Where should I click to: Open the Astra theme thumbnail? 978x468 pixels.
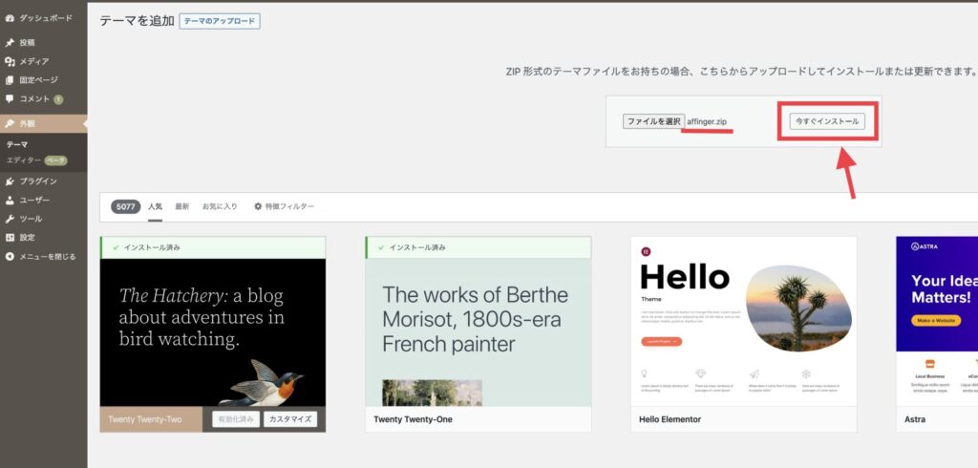(937, 321)
